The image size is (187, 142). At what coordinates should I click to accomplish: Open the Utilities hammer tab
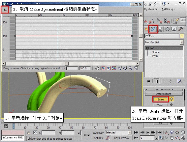pos(181,29)
